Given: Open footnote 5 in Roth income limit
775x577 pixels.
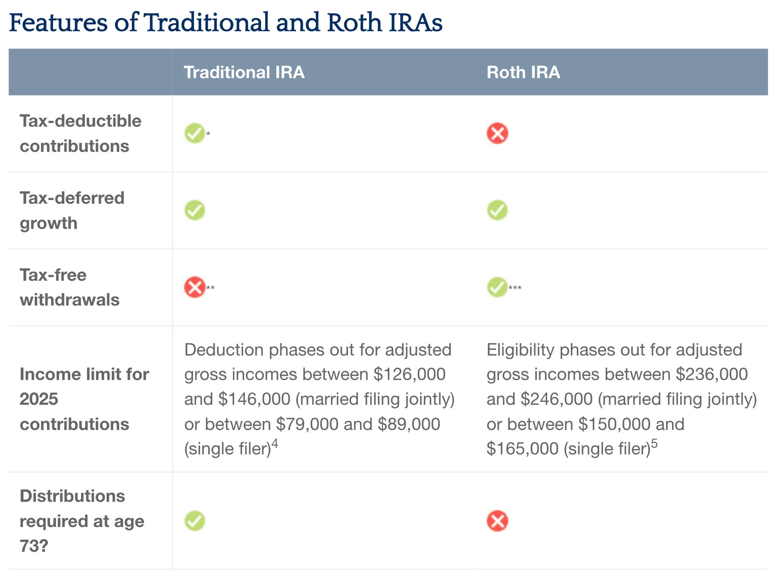Looking at the screenshot, I should point(654,443).
